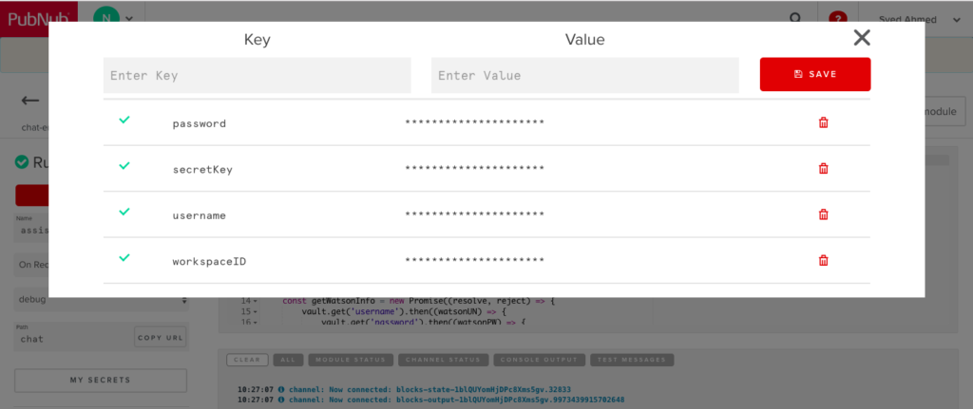Click the green checkmark beside secretKey
The height and width of the screenshot is (409, 973).
tap(124, 166)
